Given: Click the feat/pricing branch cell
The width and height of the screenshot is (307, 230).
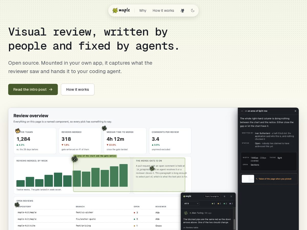Looking at the screenshot, I should point(83,226).
